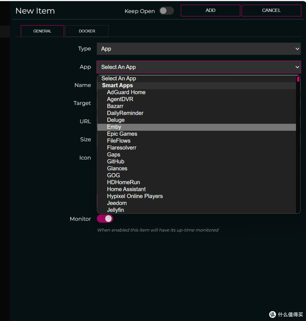
Task: Pick Bazarr in the app list
Action: (x=115, y=106)
